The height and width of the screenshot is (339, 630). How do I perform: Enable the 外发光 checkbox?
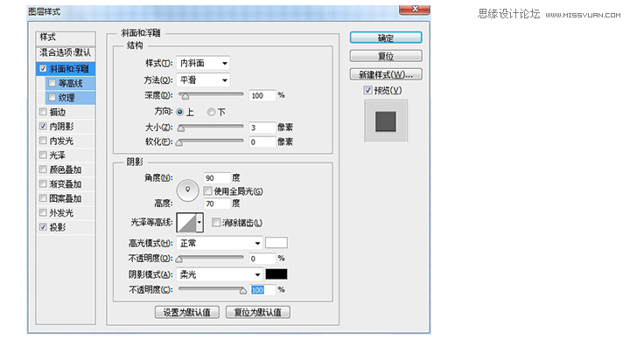pos(43,212)
